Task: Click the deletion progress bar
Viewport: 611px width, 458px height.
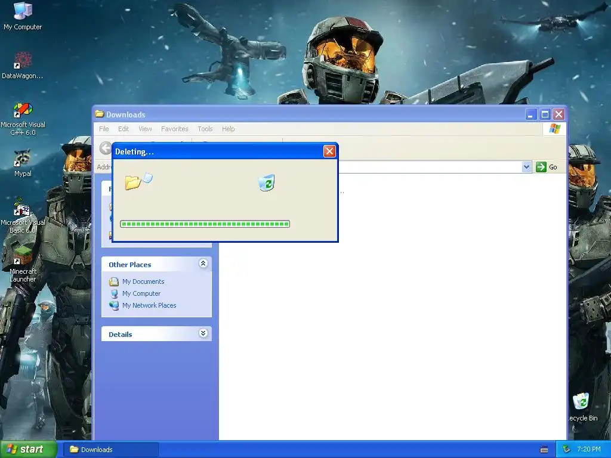Action: pos(205,224)
